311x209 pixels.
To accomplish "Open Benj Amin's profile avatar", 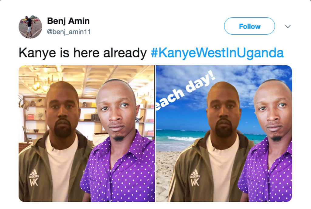I will pyautogui.click(x=30, y=27).
